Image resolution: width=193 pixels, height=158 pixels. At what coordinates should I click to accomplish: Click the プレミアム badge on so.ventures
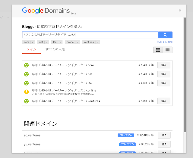(x=126, y=135)
